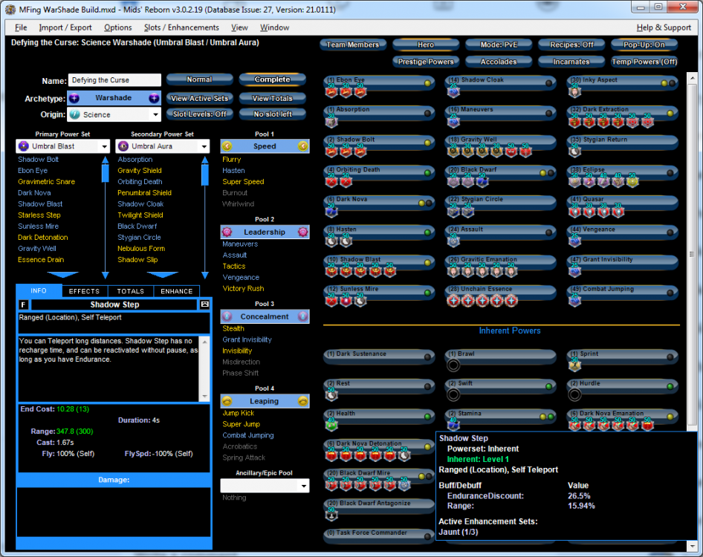Screen dimensions: 703x557
Task: Open the Origin Science dropdown
Action: point(155,115)
